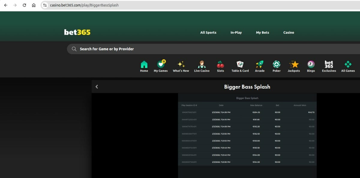Open the In-Play menu item

[236, 32]
